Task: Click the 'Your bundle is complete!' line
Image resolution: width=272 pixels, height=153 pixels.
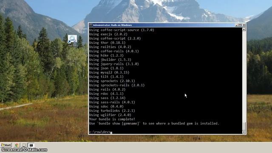Action: click(112, 119)
